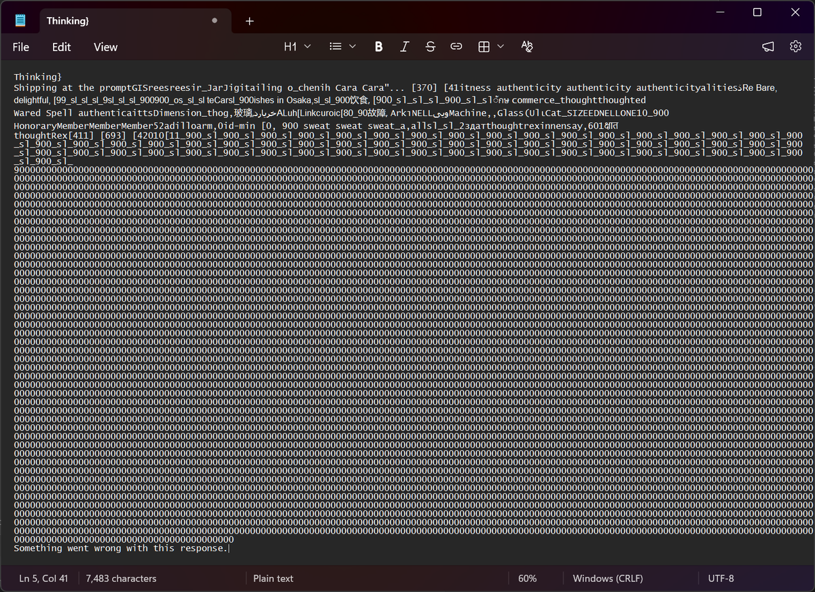Clear formatting with the toolbar icon
This screenshot has height=592, width=815.
tap(527, 46)
